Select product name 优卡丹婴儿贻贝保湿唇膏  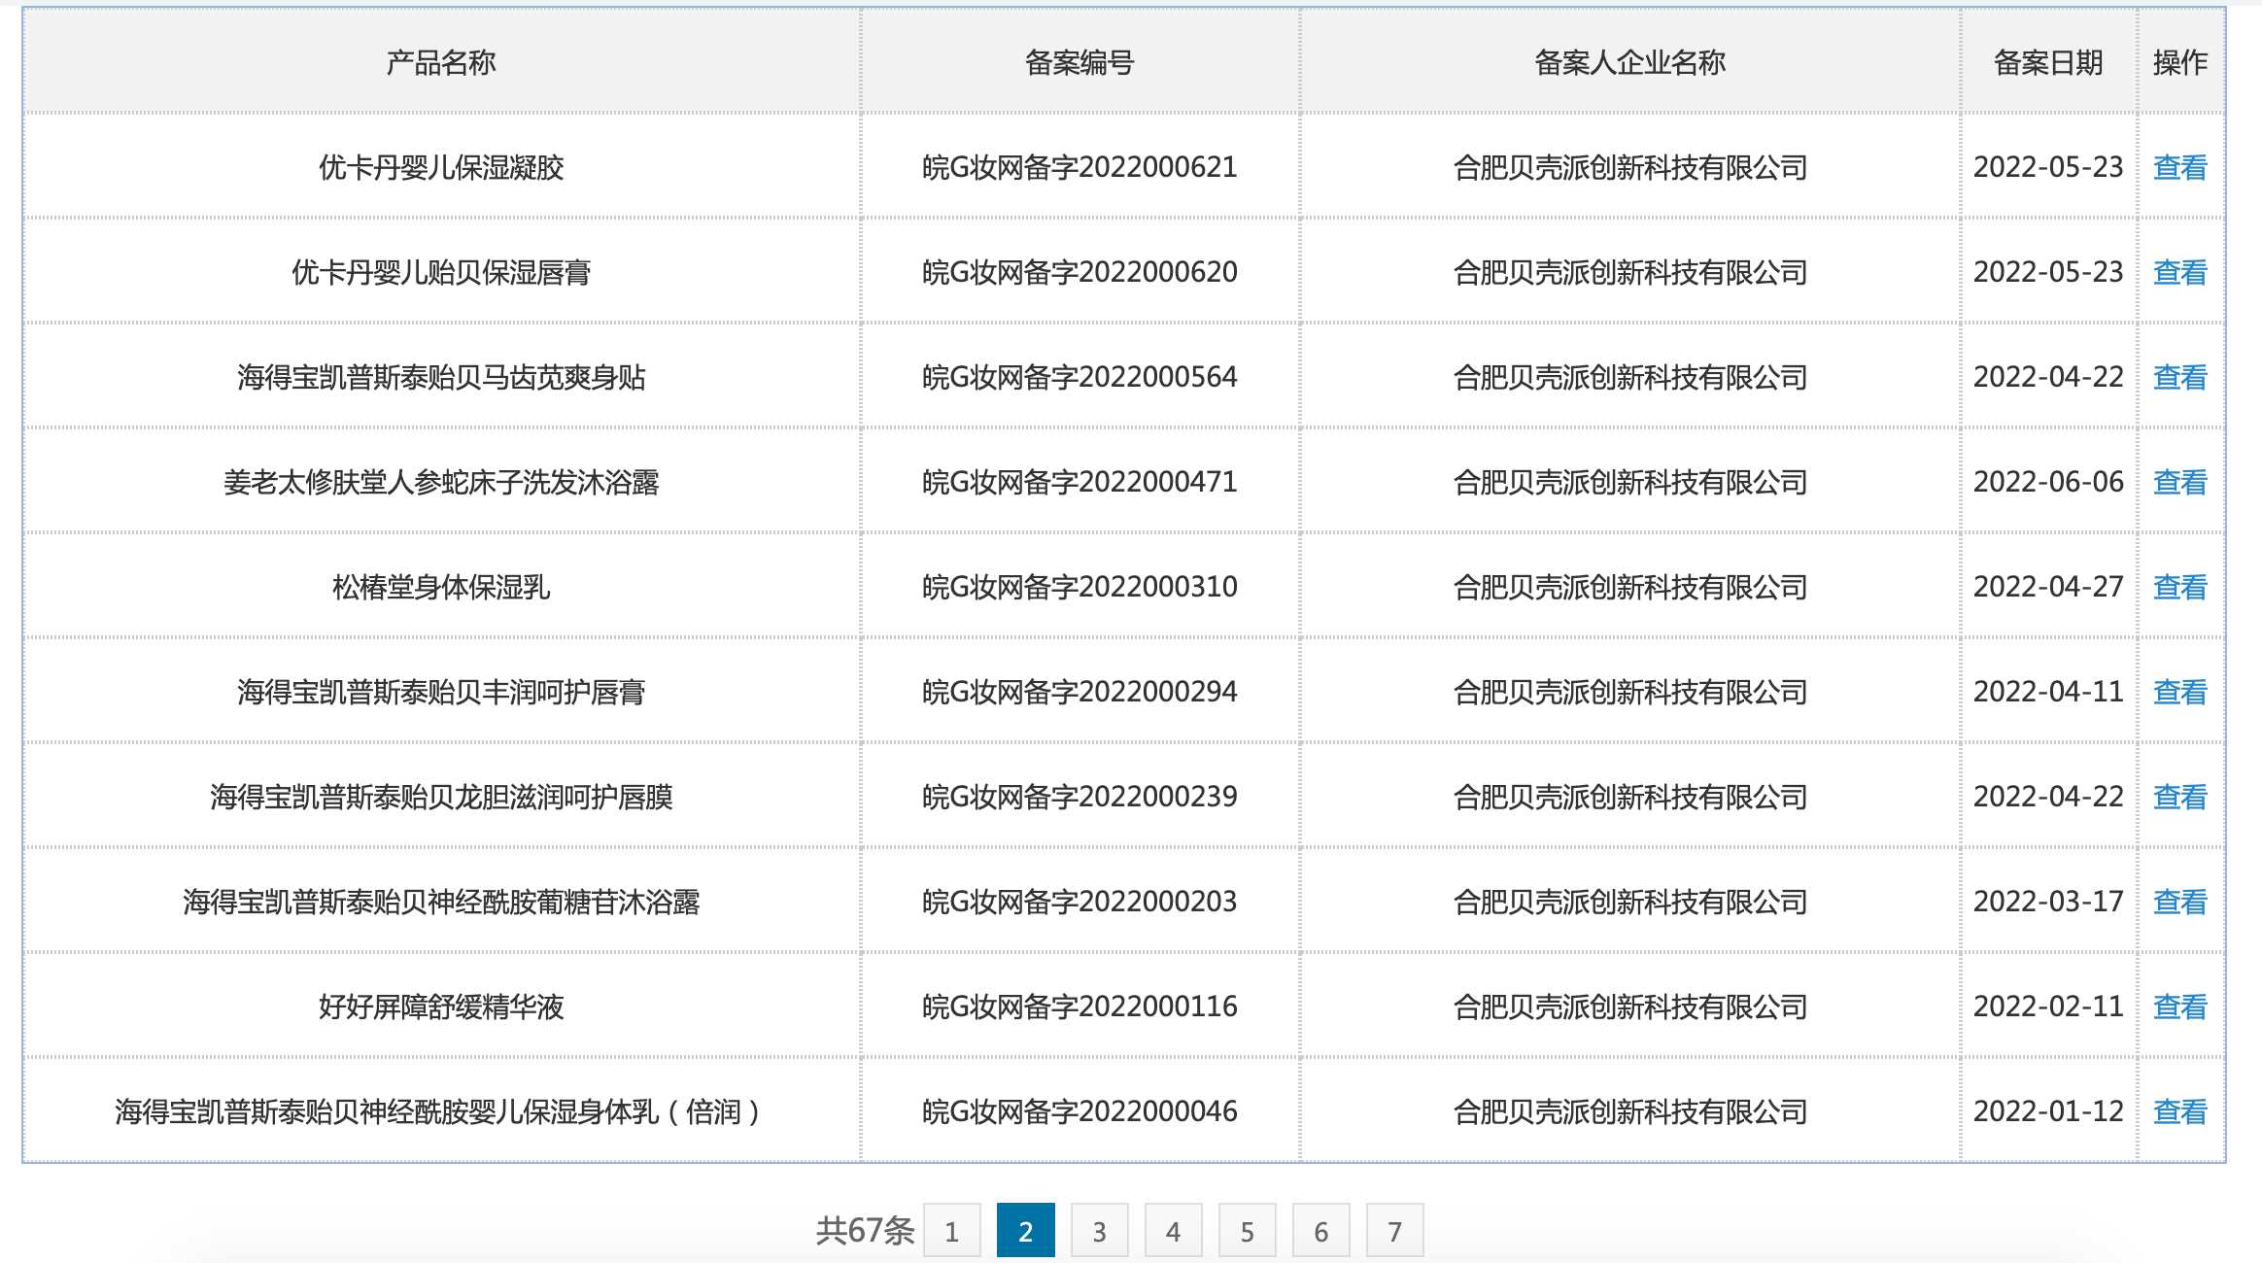441,272
